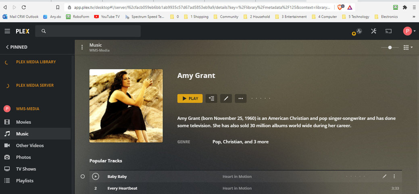
Task: Open the RoboForm bookmark
Action: coord(77,17)
